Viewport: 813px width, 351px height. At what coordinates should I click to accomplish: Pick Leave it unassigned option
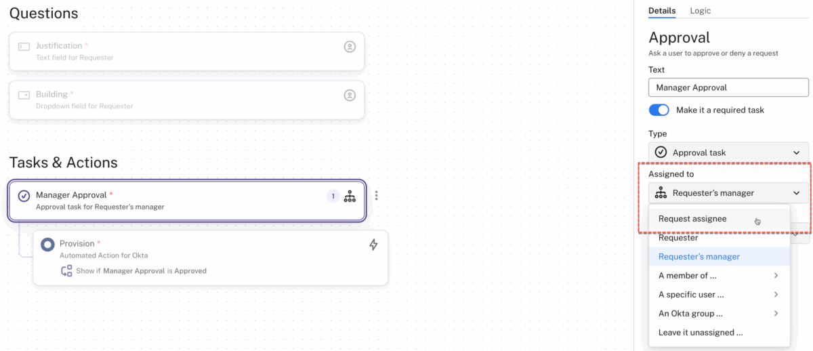pos(701,333)
